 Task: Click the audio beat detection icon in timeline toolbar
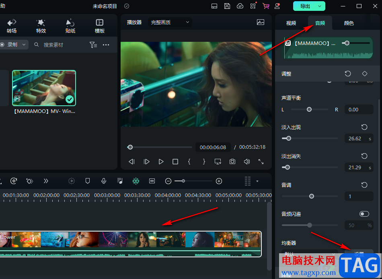point(14,181)
